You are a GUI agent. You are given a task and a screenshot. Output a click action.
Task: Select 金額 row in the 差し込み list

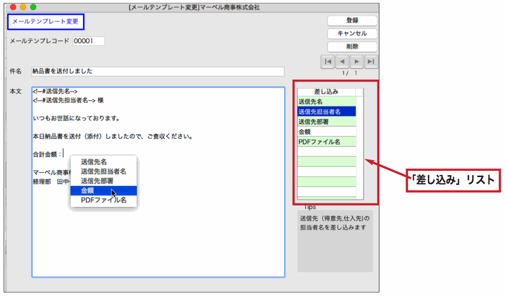326,132
